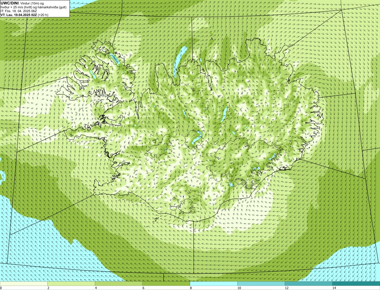Click the legend label "12"
380x290 pixels.
pyautogui.click(x=286, y=288)
